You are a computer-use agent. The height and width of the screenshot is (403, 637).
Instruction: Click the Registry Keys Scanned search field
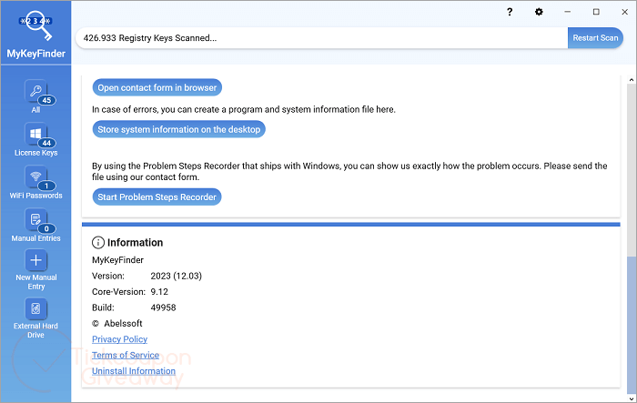pos(323,38)
